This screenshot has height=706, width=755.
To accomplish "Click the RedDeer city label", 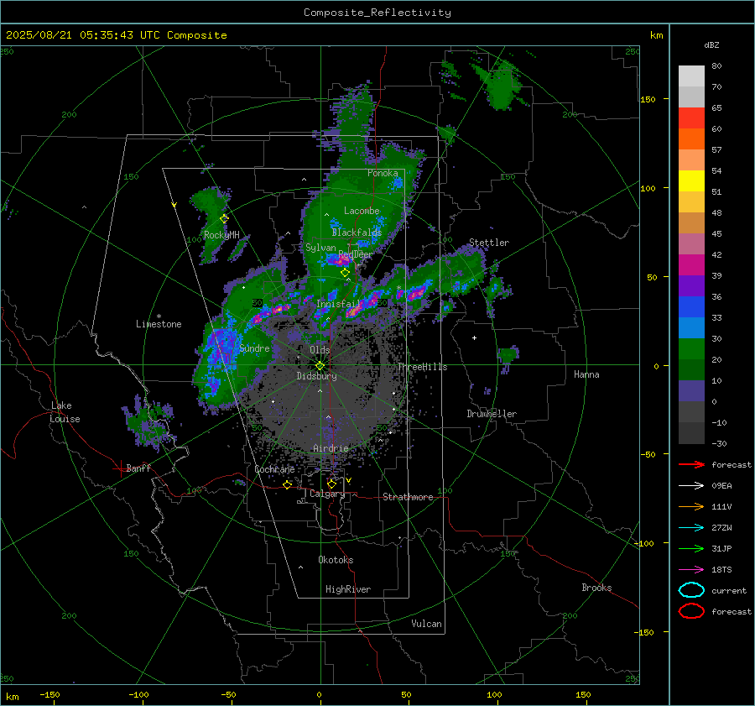I will click(356, 254).
